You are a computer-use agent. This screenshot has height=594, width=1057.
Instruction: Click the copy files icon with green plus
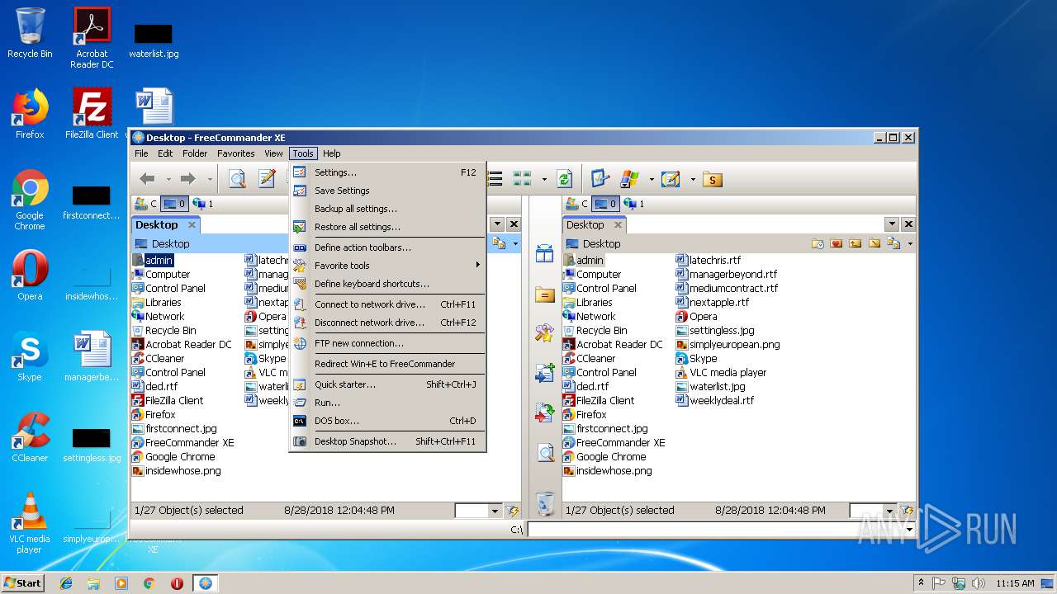click(545, 373)
